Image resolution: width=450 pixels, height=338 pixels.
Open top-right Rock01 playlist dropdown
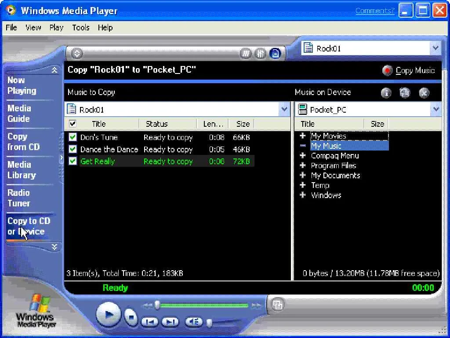(x=435, y=48)
